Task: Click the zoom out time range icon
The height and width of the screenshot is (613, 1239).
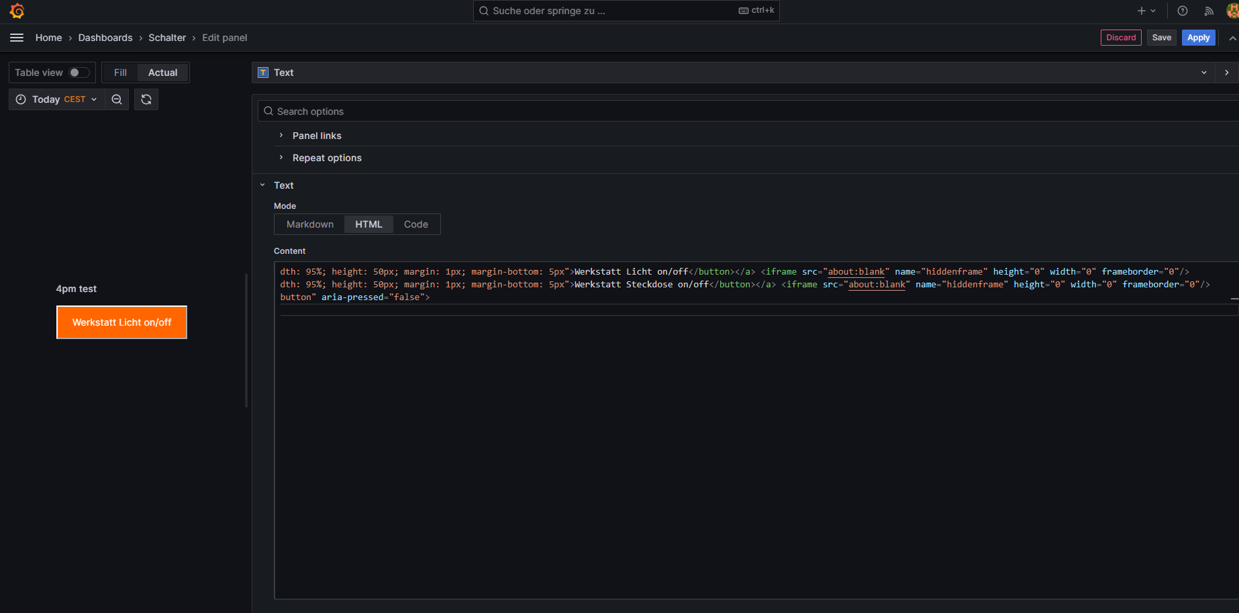Action: pos(117,99)
